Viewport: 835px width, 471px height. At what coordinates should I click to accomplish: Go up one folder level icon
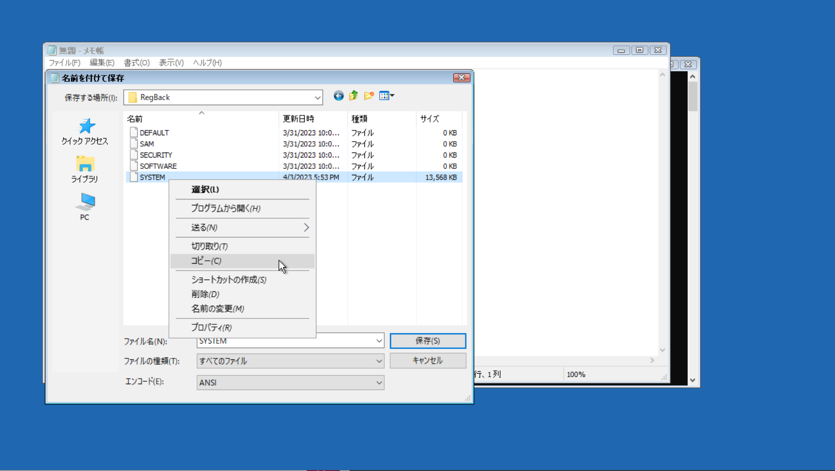354,96
